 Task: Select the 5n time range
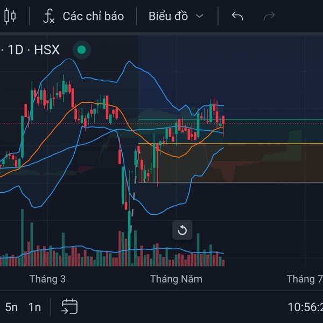click(11, 307)
